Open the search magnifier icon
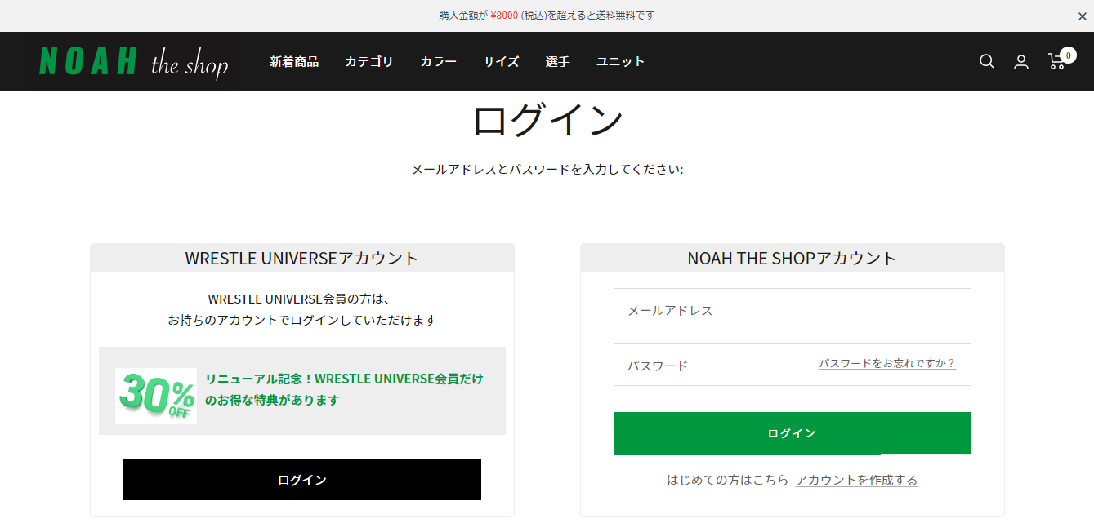The width and height of the screenshot is (1094, 523). [x=987, y=61]
